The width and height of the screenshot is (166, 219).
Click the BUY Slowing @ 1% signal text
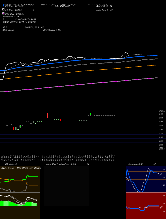point(52,30)
